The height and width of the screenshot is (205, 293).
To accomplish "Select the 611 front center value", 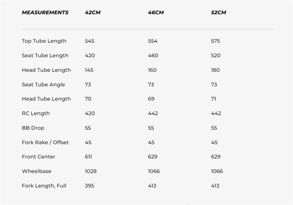I will pyautogui.click(x=88, y=157).
